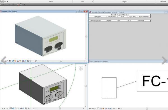This screenshot has width=168, height=110.
Task: Click the vertical scrollbar thumb of the lower 3D view
Action: point(86,86)
